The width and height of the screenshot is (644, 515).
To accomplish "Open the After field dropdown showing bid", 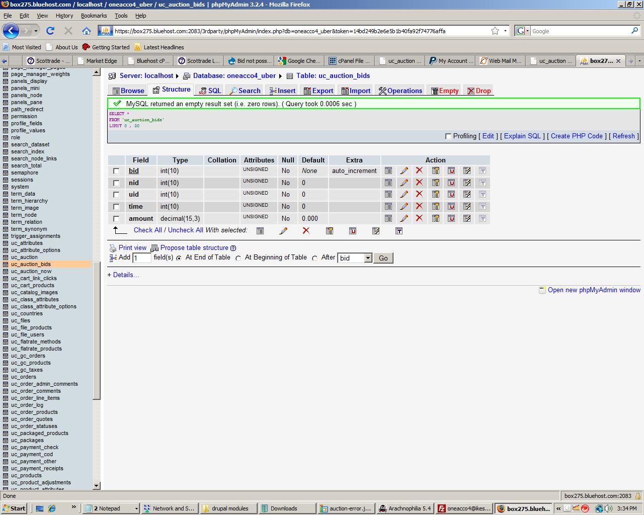I will pyautogui.click(x=368, y=258).
